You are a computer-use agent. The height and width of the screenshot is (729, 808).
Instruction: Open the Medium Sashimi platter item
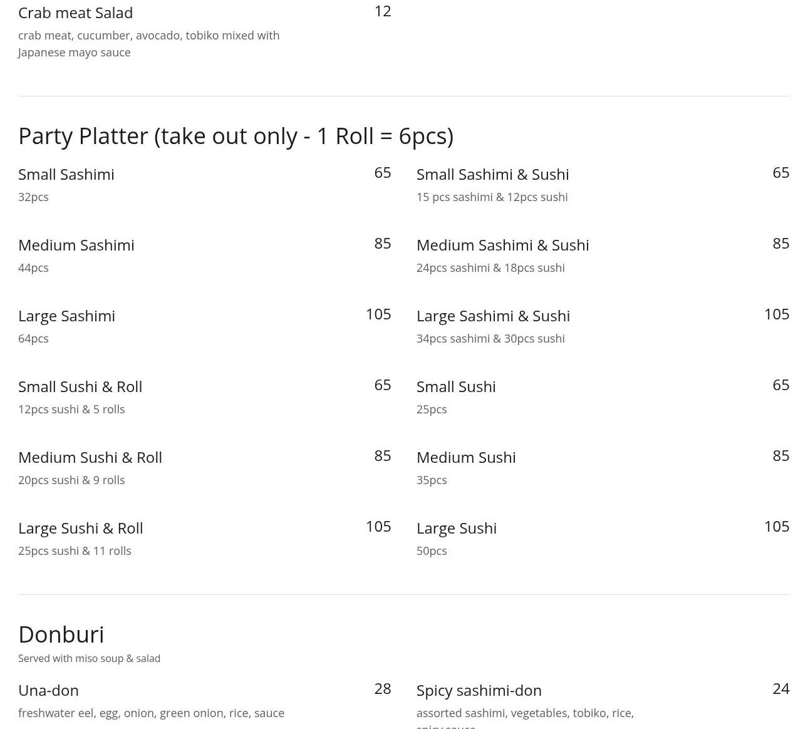pos(76,246)
